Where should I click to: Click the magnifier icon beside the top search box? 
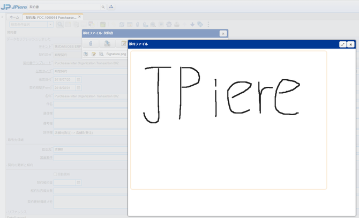(x=103, y=7)
